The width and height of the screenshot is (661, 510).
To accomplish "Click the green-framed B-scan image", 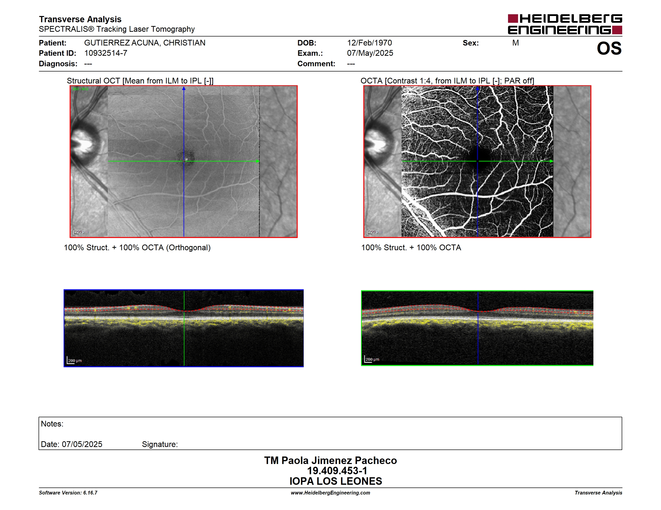I will pyautogui.click(x=477, y=328).
